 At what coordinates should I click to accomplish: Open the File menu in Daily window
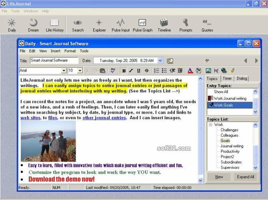22,51
